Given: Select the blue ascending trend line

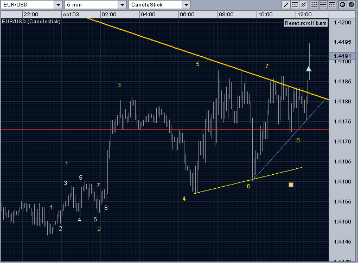Looking at the screenshot, I should pos(290,139).
